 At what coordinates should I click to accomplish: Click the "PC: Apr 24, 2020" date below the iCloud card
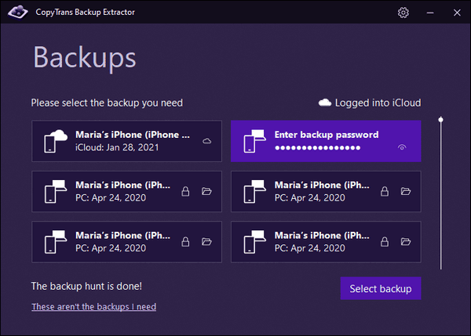click(x=111, y=198)
